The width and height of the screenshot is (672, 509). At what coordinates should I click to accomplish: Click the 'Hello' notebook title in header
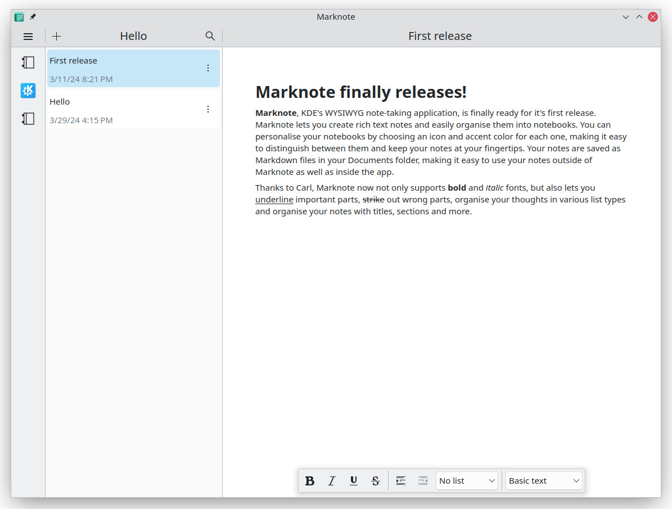[x=133, y=36]
